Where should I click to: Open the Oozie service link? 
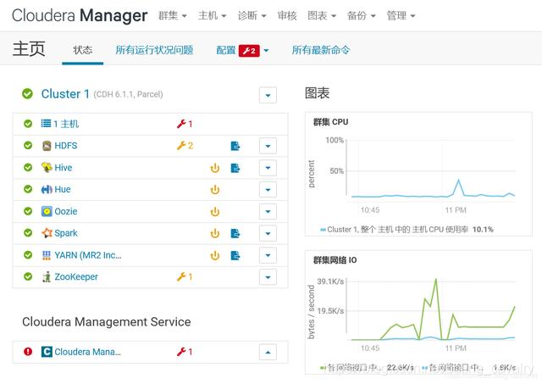point(66,211)
